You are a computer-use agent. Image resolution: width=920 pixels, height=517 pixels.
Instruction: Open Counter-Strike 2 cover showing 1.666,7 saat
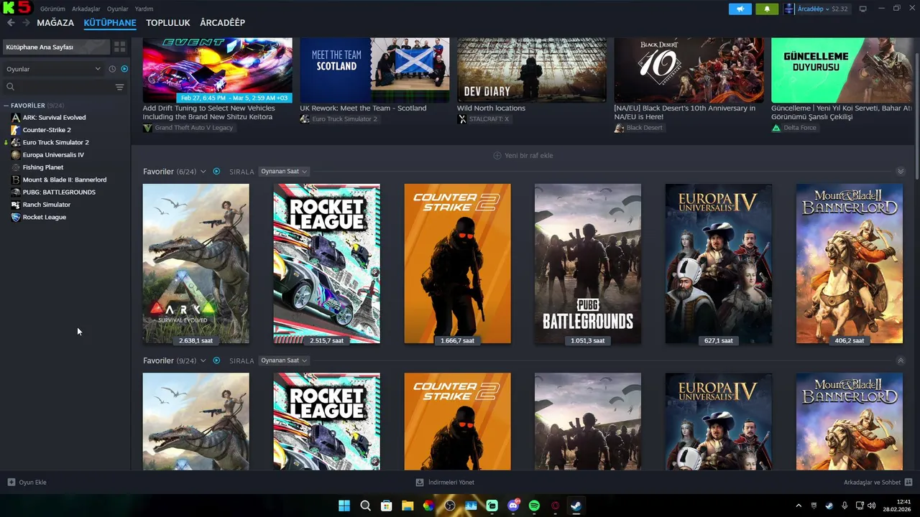click(x=458, y=264)
